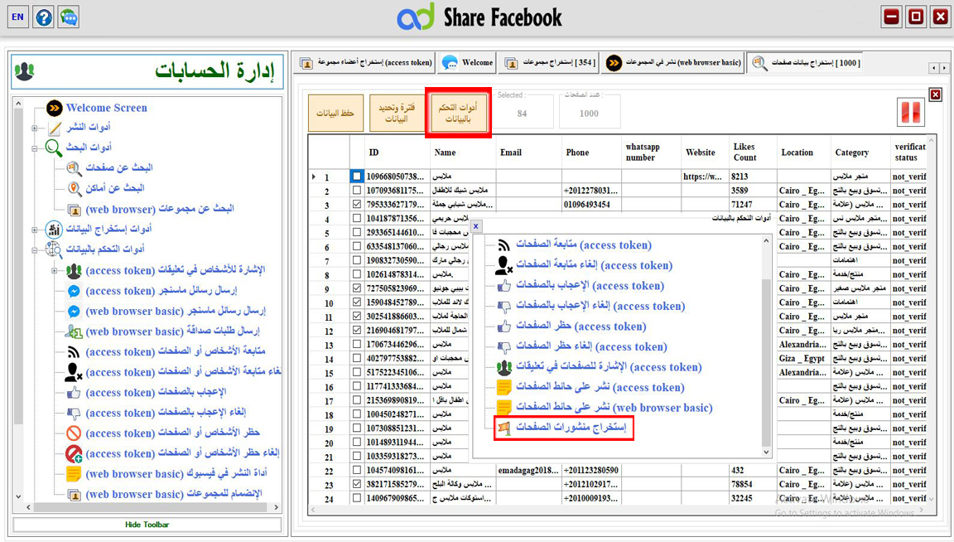Viewport: 954px width, 542px height.
Task: Open tab إستخراج مجموعات [ 354 ]
Action: 550,63
